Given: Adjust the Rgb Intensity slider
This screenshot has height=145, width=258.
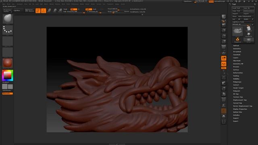Looking at the screenshot, I should pos(74,12).
